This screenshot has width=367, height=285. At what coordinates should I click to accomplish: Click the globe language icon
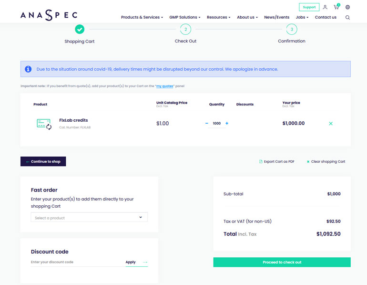tap(347, 7)
